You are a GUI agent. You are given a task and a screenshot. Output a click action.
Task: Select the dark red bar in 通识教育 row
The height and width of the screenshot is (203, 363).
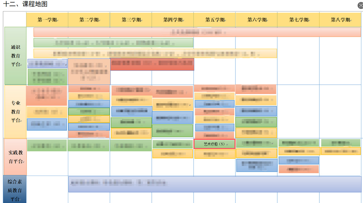(x=152, y=64)
